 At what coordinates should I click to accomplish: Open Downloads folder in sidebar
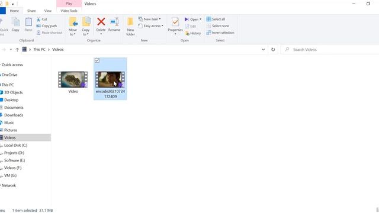pyautogui.click(x=14, y=115)
